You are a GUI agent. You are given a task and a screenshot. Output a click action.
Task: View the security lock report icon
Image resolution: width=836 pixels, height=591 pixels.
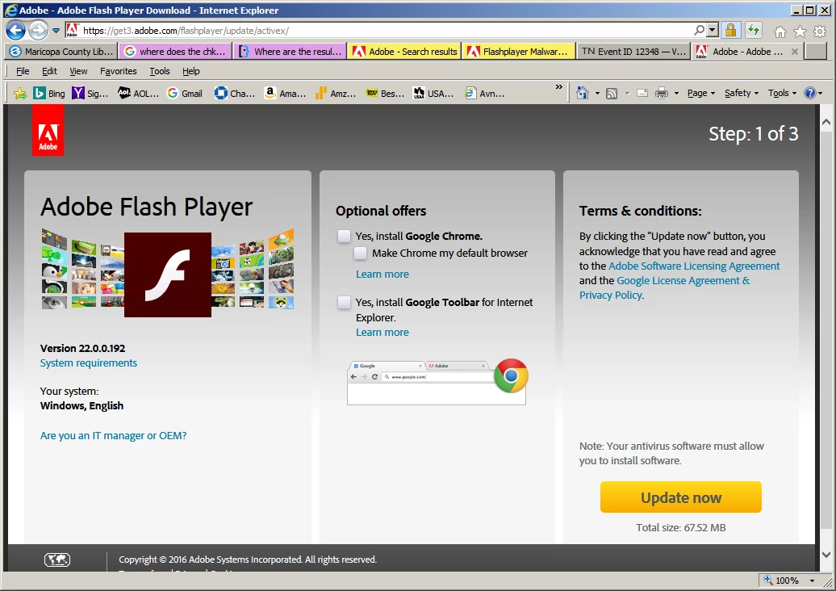[730, 31]
